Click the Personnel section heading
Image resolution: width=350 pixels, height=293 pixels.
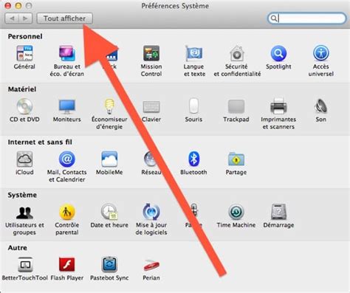tap(25, 36)
